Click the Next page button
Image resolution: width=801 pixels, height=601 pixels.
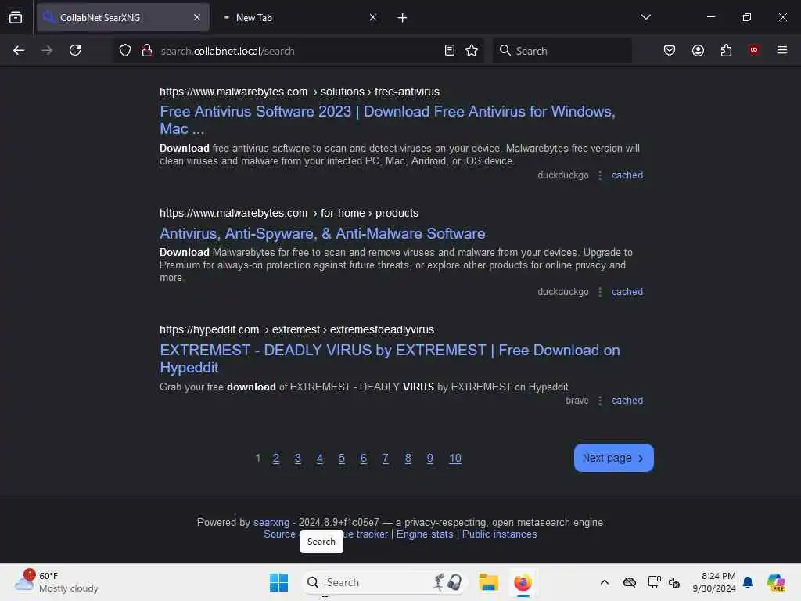pyautogui.click(x=613, y=458)
